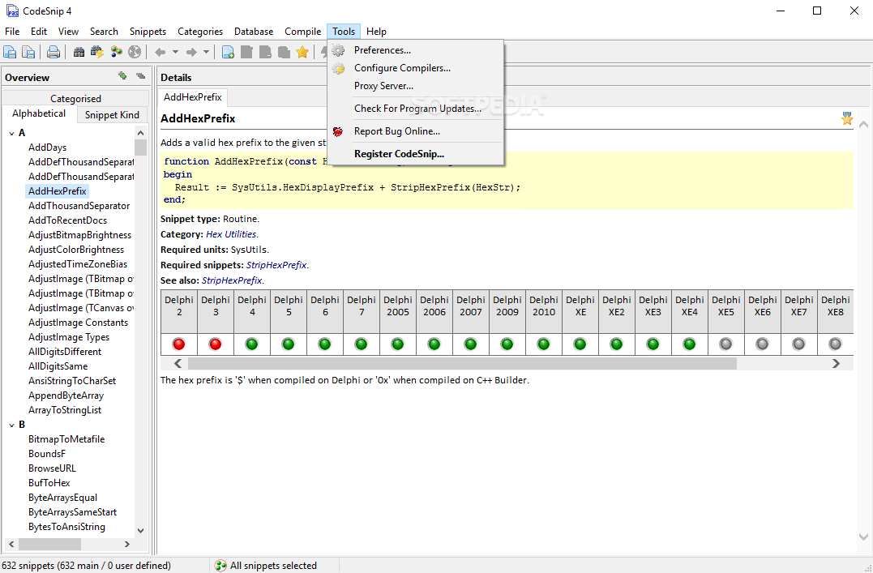This screenshot has height=573, width=873.
Task: Select AddDays in the snippet list
Action: point(47,148)
